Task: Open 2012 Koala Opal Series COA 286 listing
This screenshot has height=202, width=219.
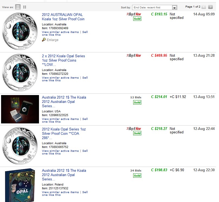Action: (64, 133)
